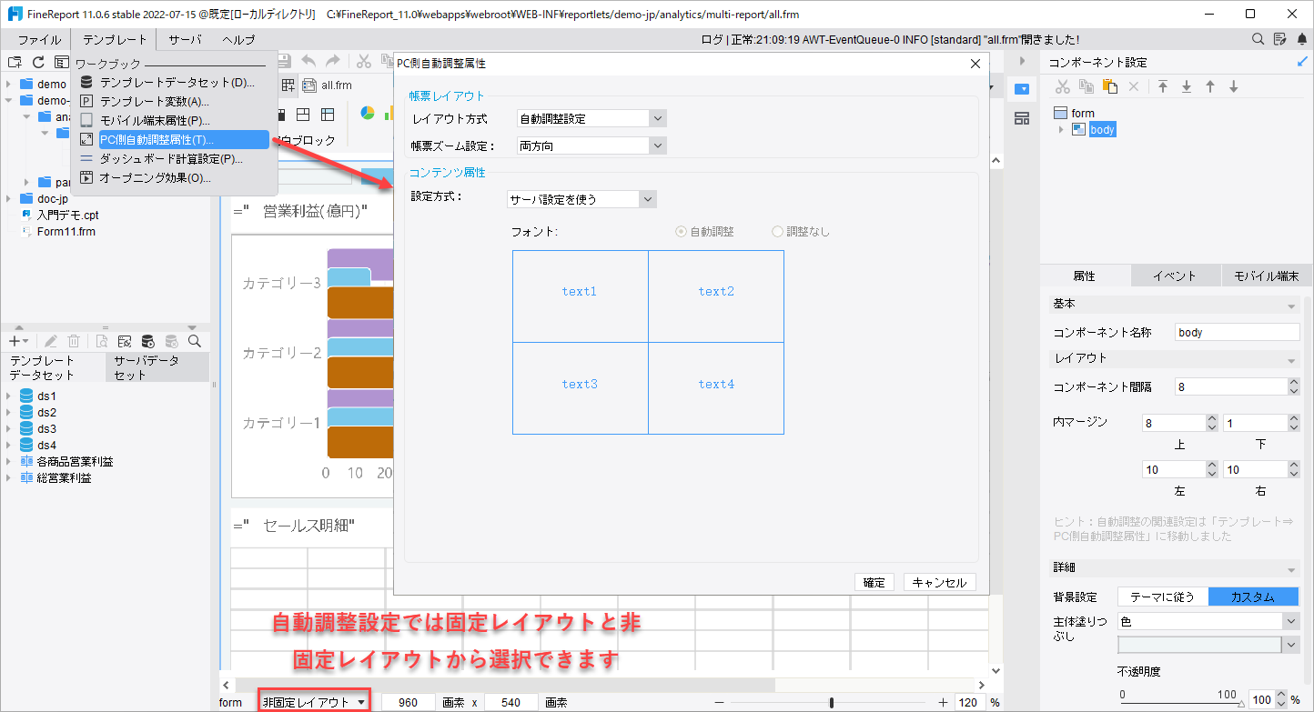Open the 非固定レイアウト dropdown in the status bar

tap(315, 702)
